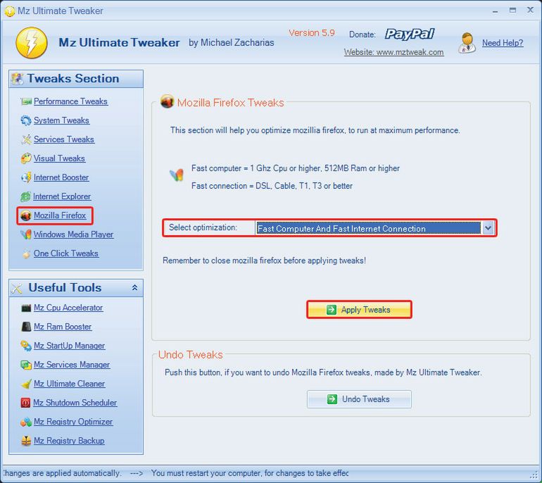Launch Mz Cpu Accelerator link
This screenshot has height=483, width=542.
pyautogui.click(x=68, y=308)
